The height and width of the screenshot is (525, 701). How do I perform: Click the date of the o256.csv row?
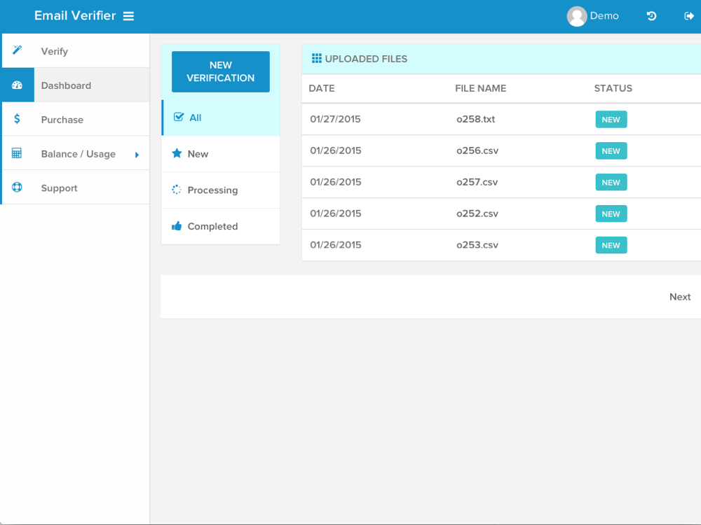coord(336,150)
